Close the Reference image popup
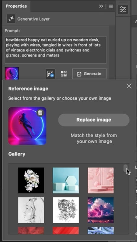This screenshot has height=242, width=137. 129,86
